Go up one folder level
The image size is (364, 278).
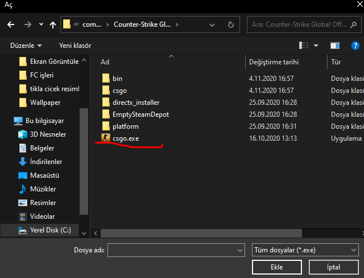(x=53, y=24)
